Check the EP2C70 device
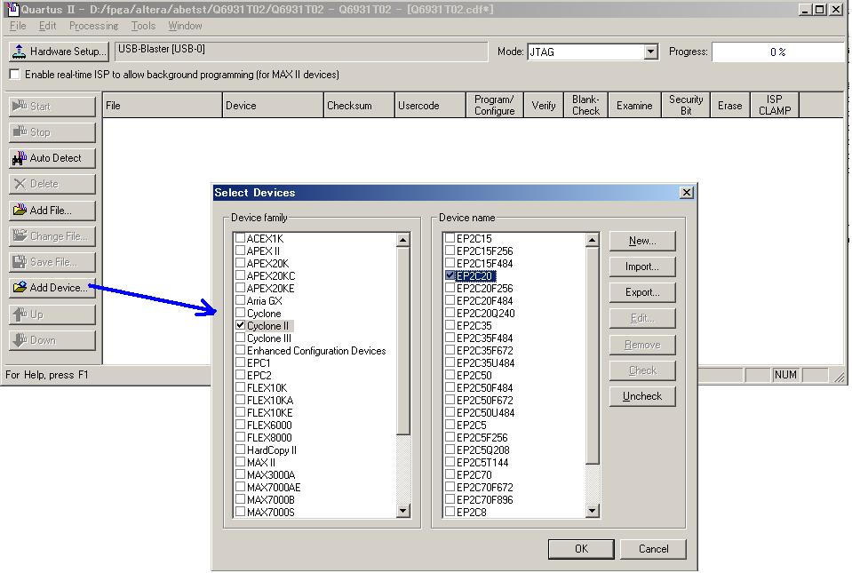This screenshot has height=573, width=852. coord(450,474)
